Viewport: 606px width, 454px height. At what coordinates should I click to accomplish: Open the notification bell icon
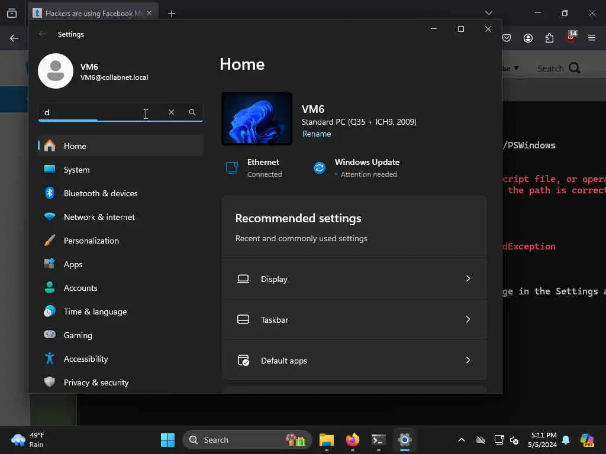[x=566, y=440]
